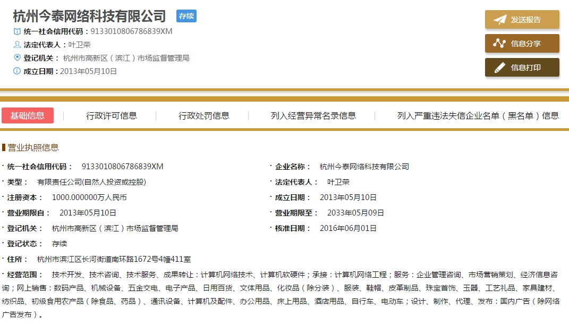Screen dimensions: 569x323
Task: Click the establishment date info icon
Action: tap(17, 71)
